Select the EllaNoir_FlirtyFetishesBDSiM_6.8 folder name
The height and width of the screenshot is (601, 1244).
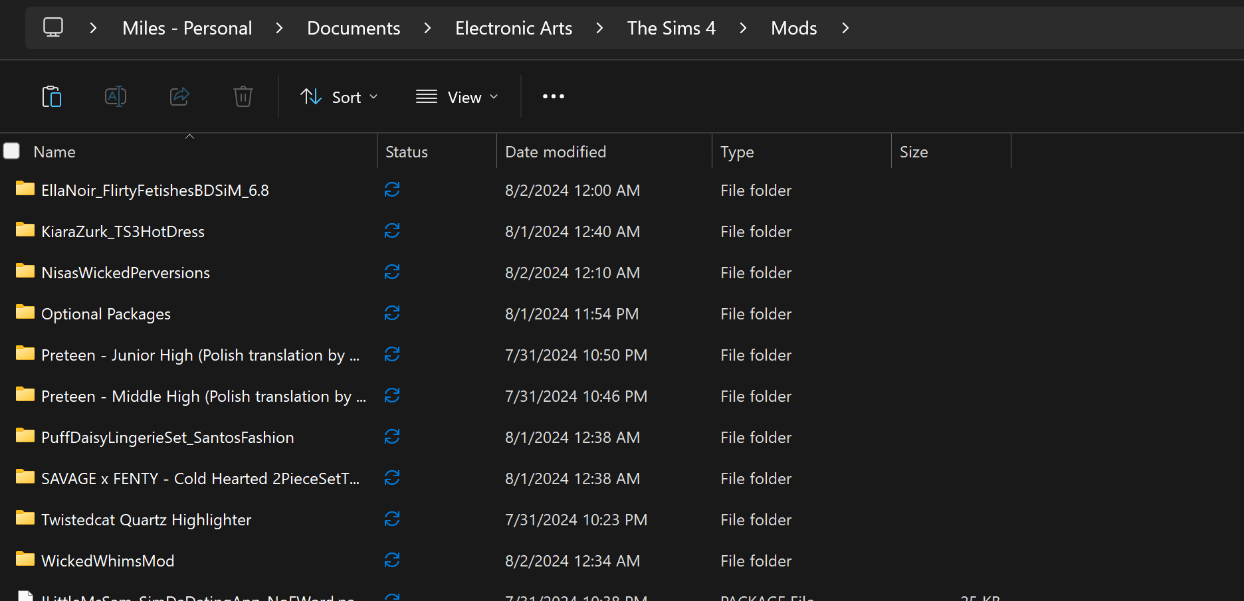[155, 191]
